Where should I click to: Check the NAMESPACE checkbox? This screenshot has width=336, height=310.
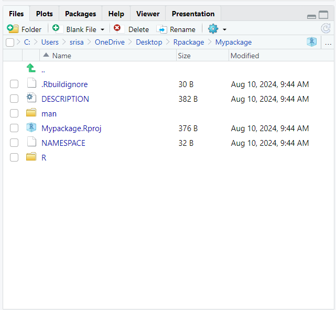(14, 143)
